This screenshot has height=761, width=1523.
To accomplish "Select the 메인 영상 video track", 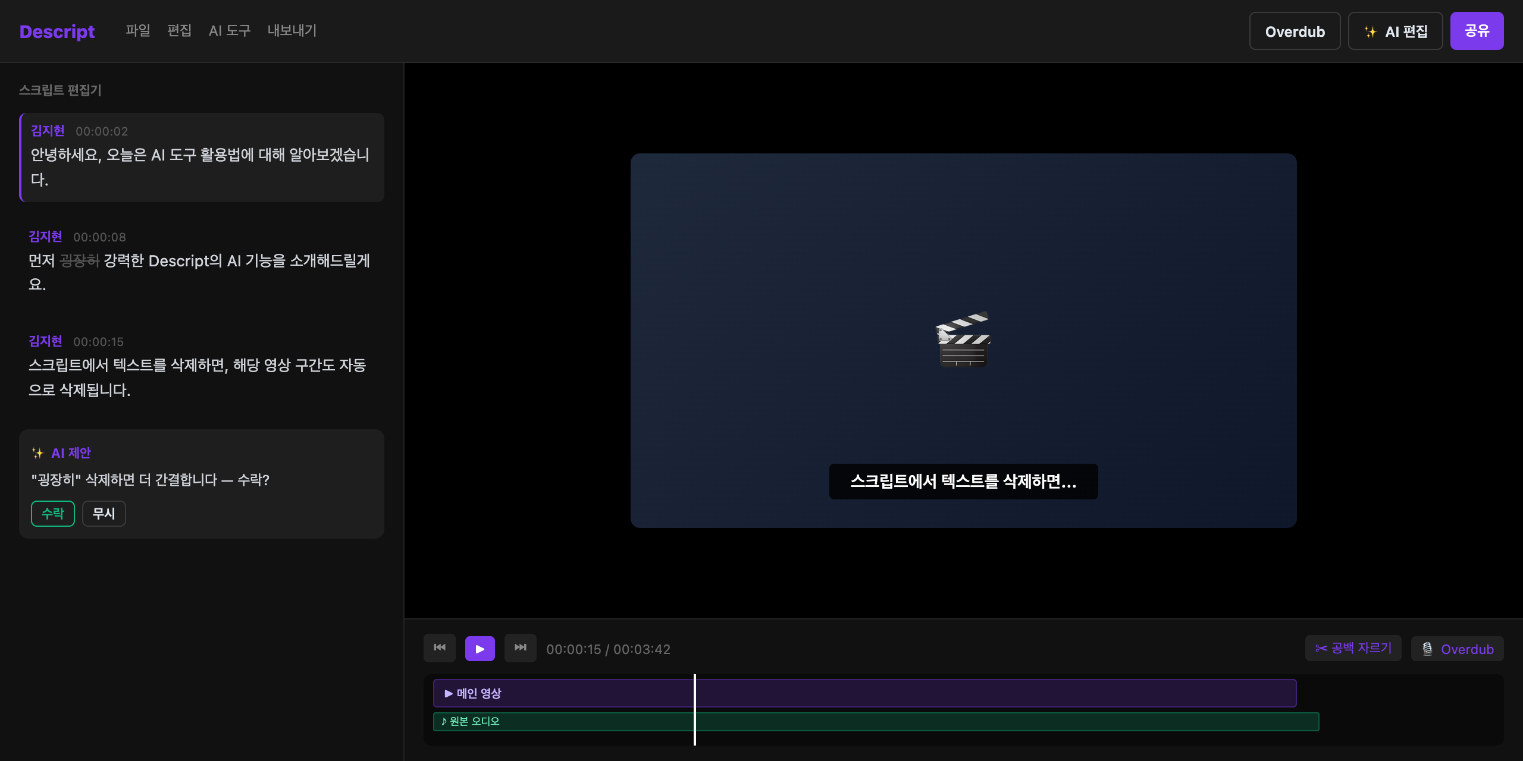I will (x=865, y=693).
